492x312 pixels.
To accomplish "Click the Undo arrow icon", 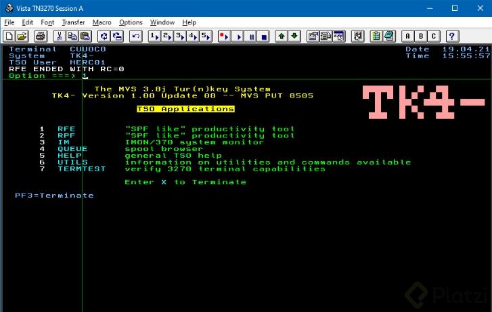I will pos(135,36).
